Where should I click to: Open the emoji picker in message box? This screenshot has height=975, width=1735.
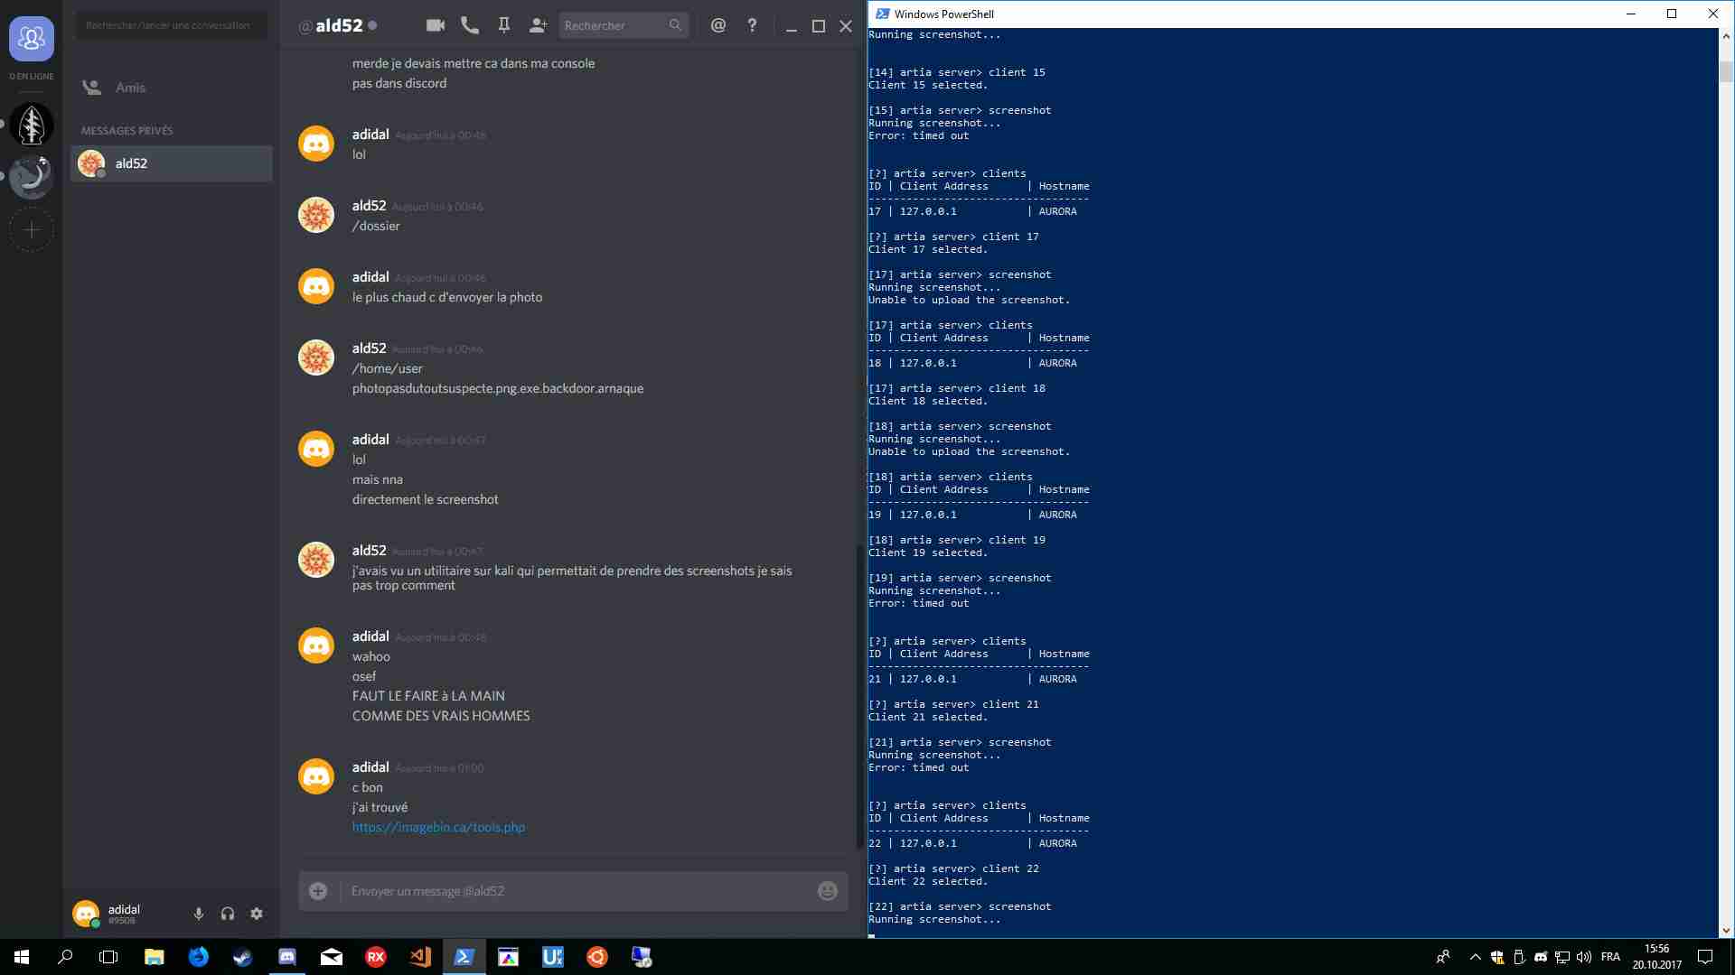[x=827, y=891]
